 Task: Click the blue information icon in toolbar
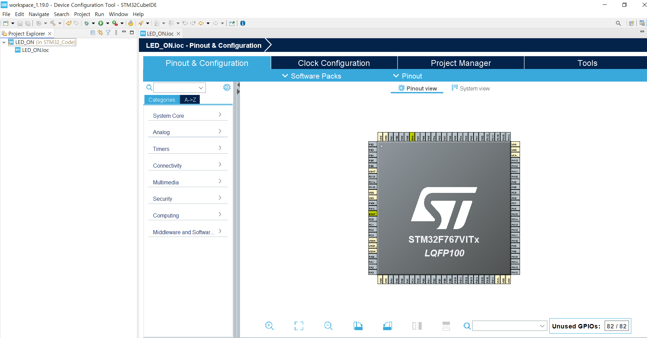(243, 23)
